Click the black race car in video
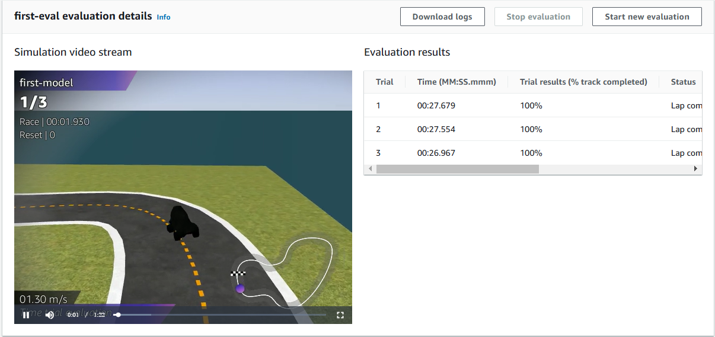The width and height of the screenshot is (715, 337). [181, 223]
